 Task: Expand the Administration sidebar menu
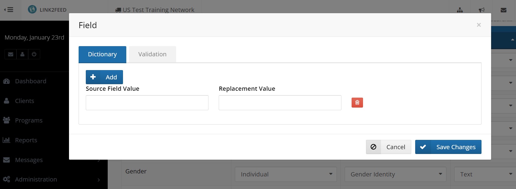point(36,179)
